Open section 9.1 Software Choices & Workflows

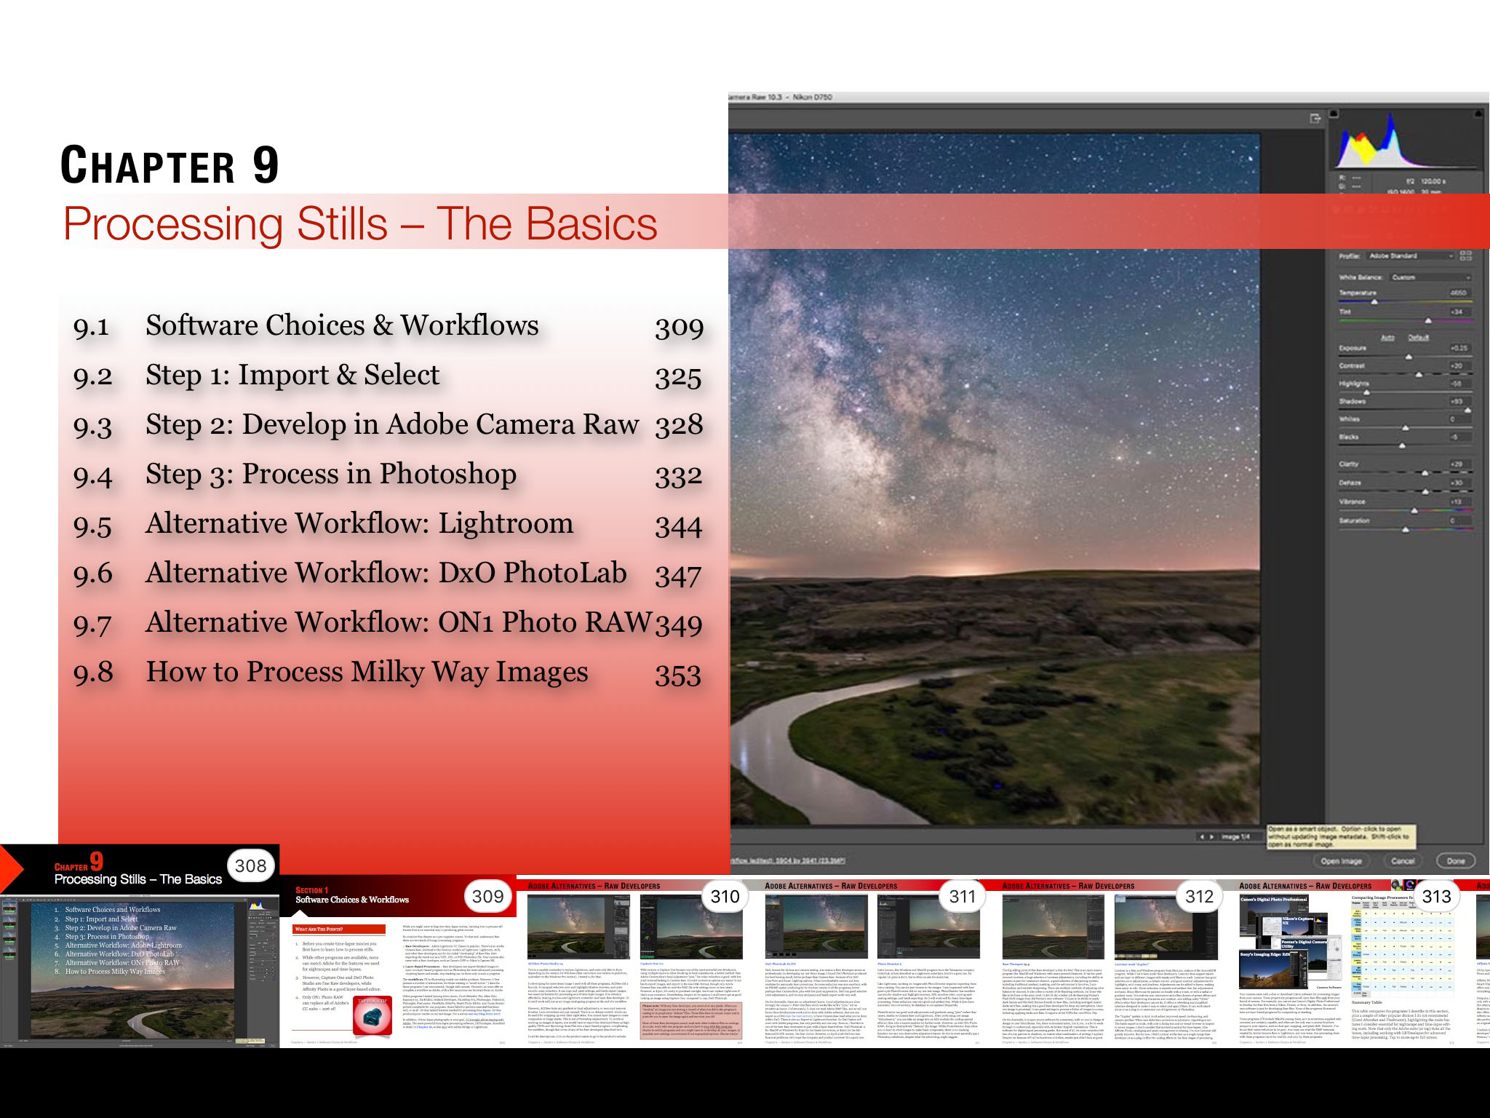coord(342,325)
